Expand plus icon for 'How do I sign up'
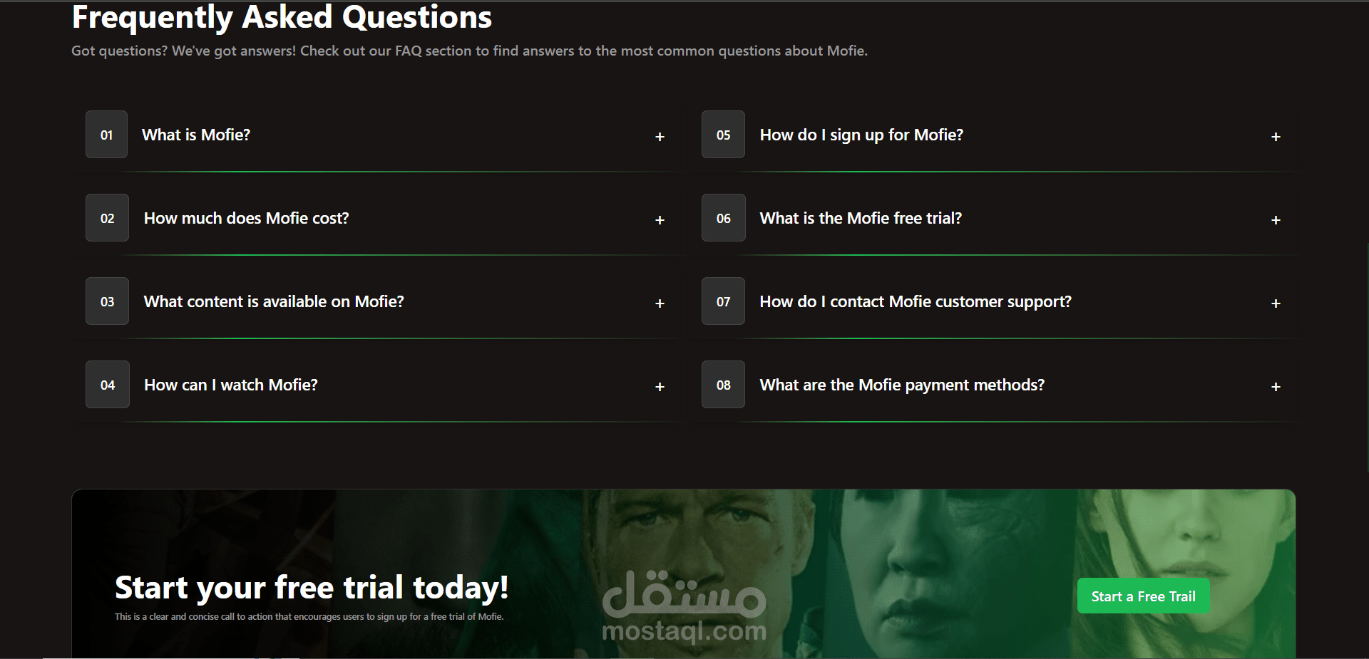Viewport: 1369px width, 659px height. pos(1276,137)
